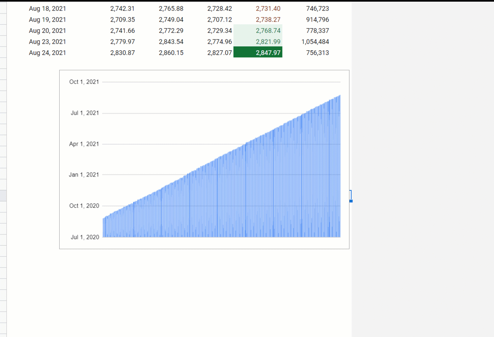Click the Aug 19, 2021 date cell

point(47,20)
